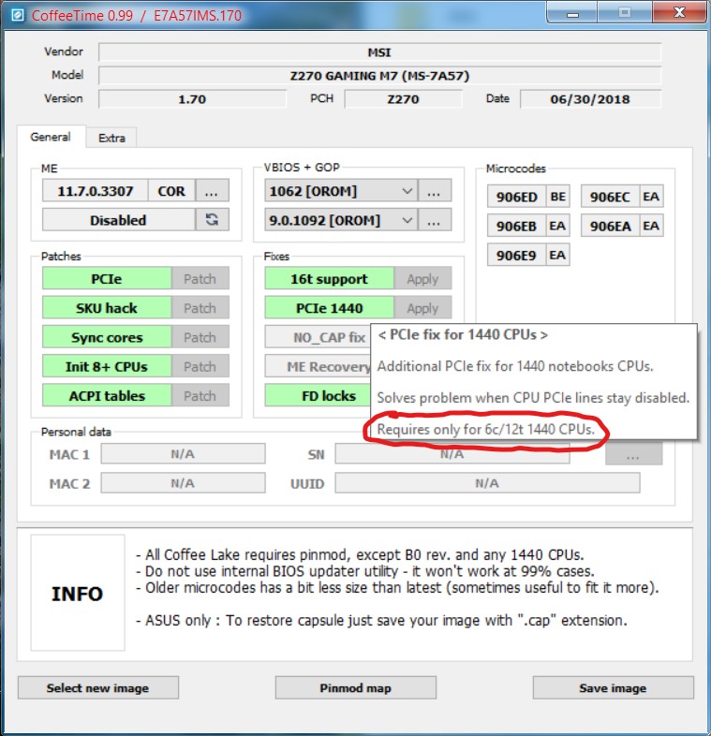Image resolution: width=711 pixels, height=736 pixels.
Task: Click the ellipsis button beside GOP 9.0.1092
Action: point(435,220)
